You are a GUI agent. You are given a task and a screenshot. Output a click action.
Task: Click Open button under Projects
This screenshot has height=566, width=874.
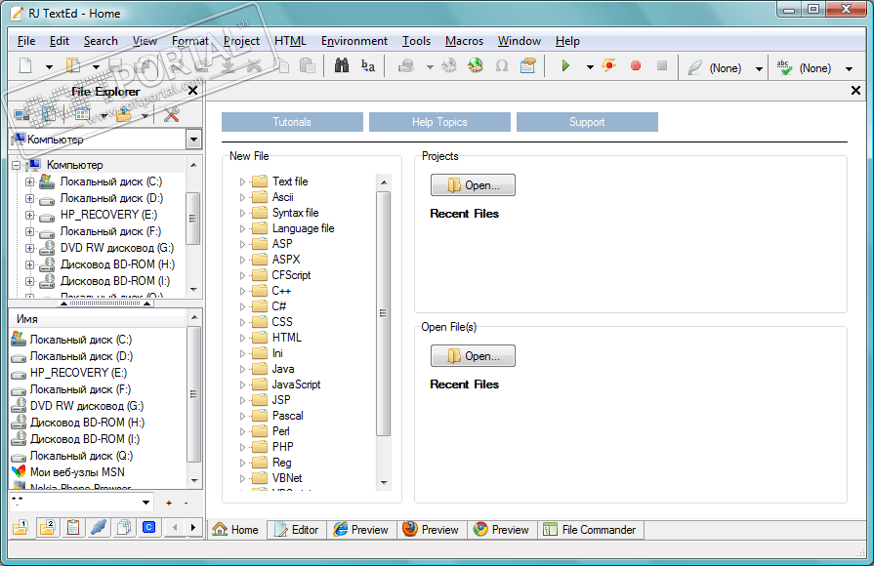pos(473,185)
